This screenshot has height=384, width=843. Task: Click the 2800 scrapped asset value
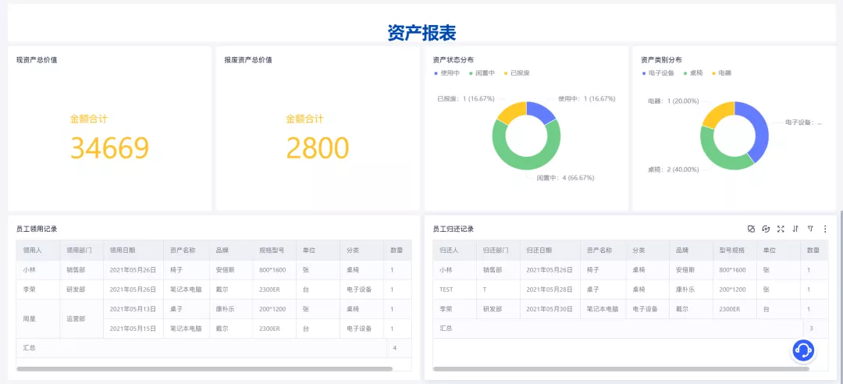coord(318,148)
